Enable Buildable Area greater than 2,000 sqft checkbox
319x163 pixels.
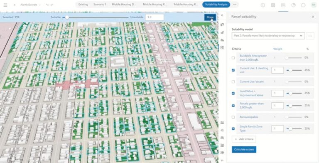point(233,58)
